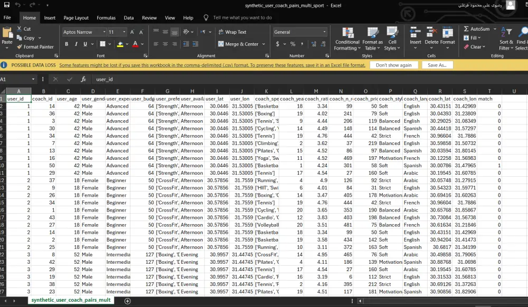Open the Font Color dropdown arrow

coord(142,44)
